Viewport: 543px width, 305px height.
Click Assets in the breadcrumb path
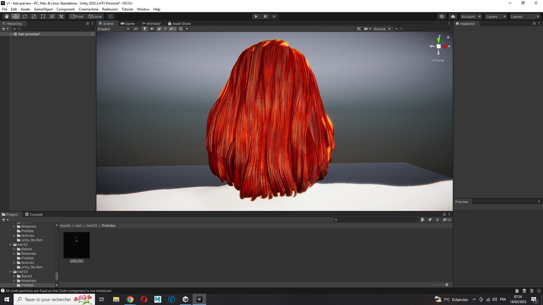(x=65, y=226)
